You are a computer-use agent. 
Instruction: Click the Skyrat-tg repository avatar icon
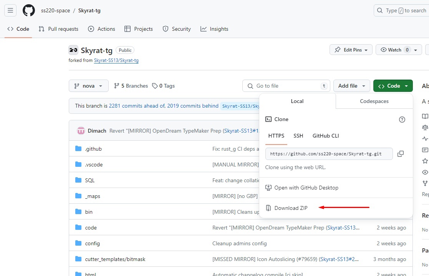[73, 50]
